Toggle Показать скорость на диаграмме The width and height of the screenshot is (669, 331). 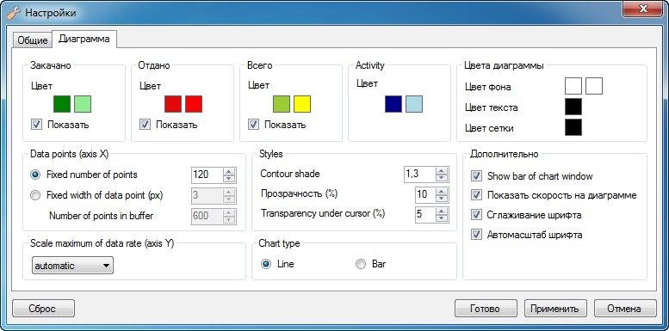[476, 195]
